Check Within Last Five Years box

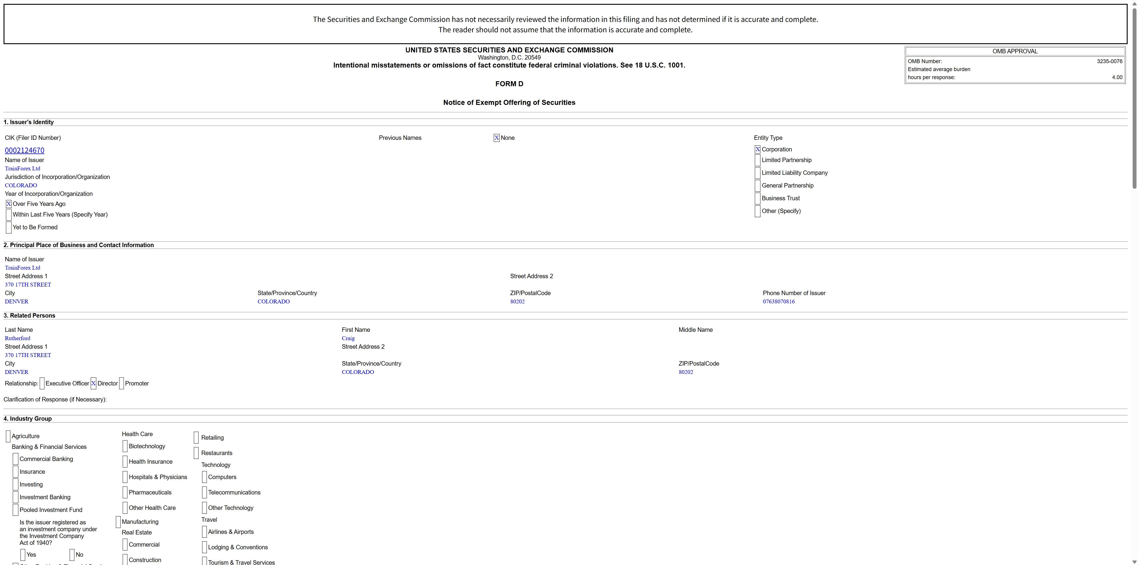(x=8, y=215)
